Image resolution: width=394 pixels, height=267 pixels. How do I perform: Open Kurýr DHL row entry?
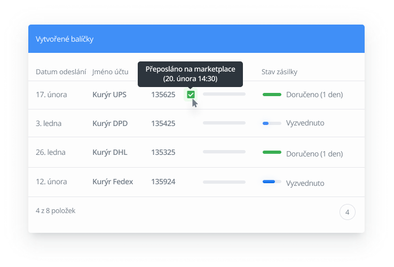(x=109, y=152)
